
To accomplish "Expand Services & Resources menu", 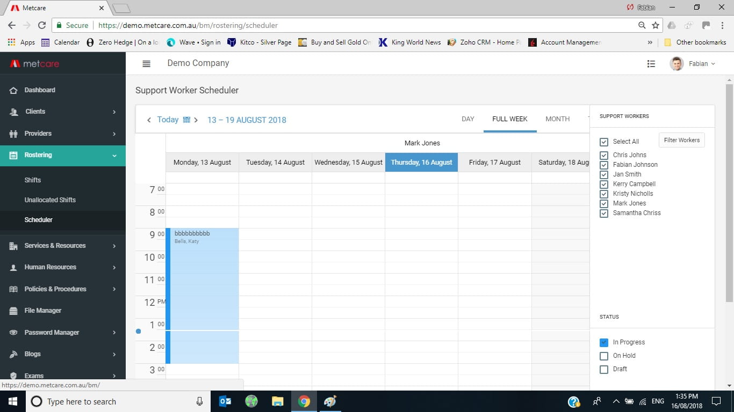I will [x=63, y=246].
